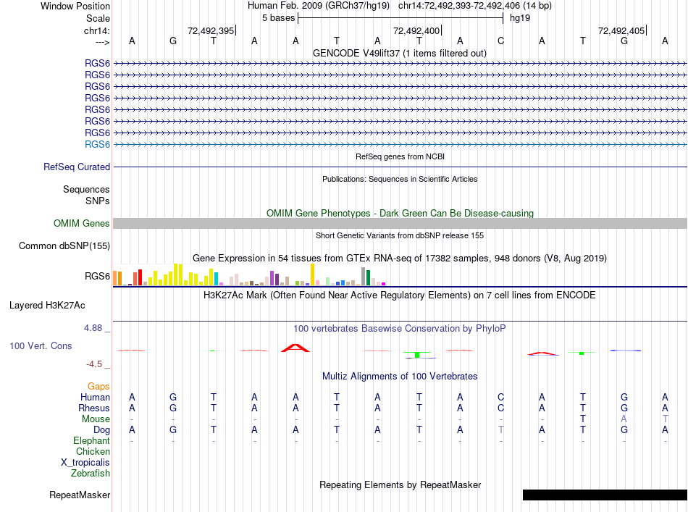The width and height of the screenshot is (688, 512).
Task: Click the black RepeatMasker element block
Action: (605, 495)
